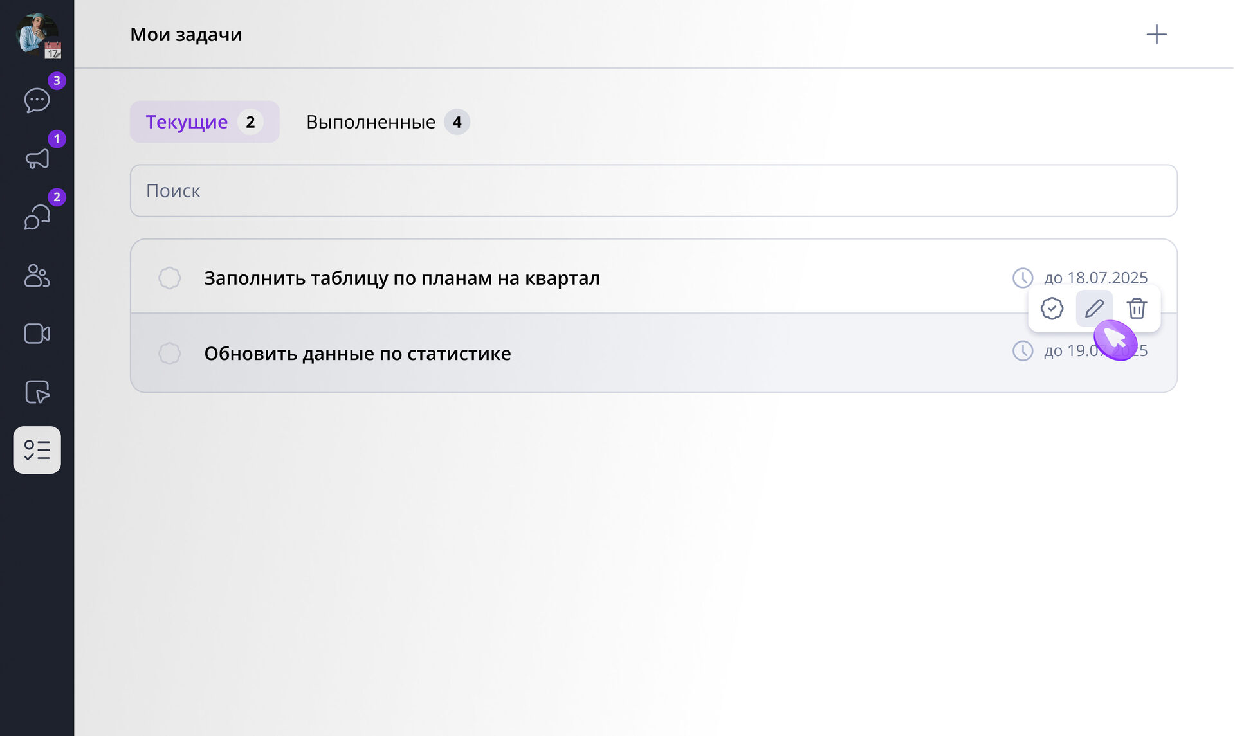Check off "Заполнить таблицу по планам на квартал"
Viewport: 1235px width, 736px height.
point(169,278)
